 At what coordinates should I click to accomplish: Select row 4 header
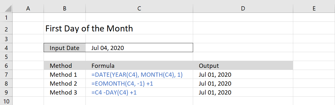(x=6, y=48)
